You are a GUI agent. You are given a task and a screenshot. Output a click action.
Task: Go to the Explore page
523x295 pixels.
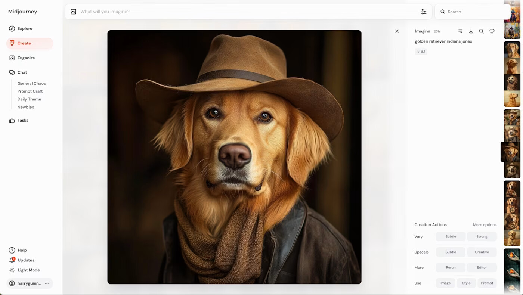25,29
